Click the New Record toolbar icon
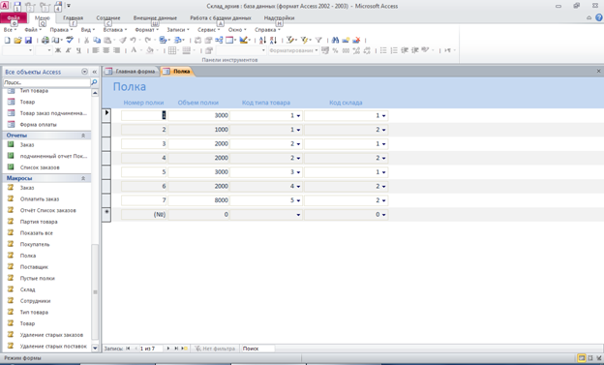The height and width of the screenshot is (365, 604). (346, 40)
